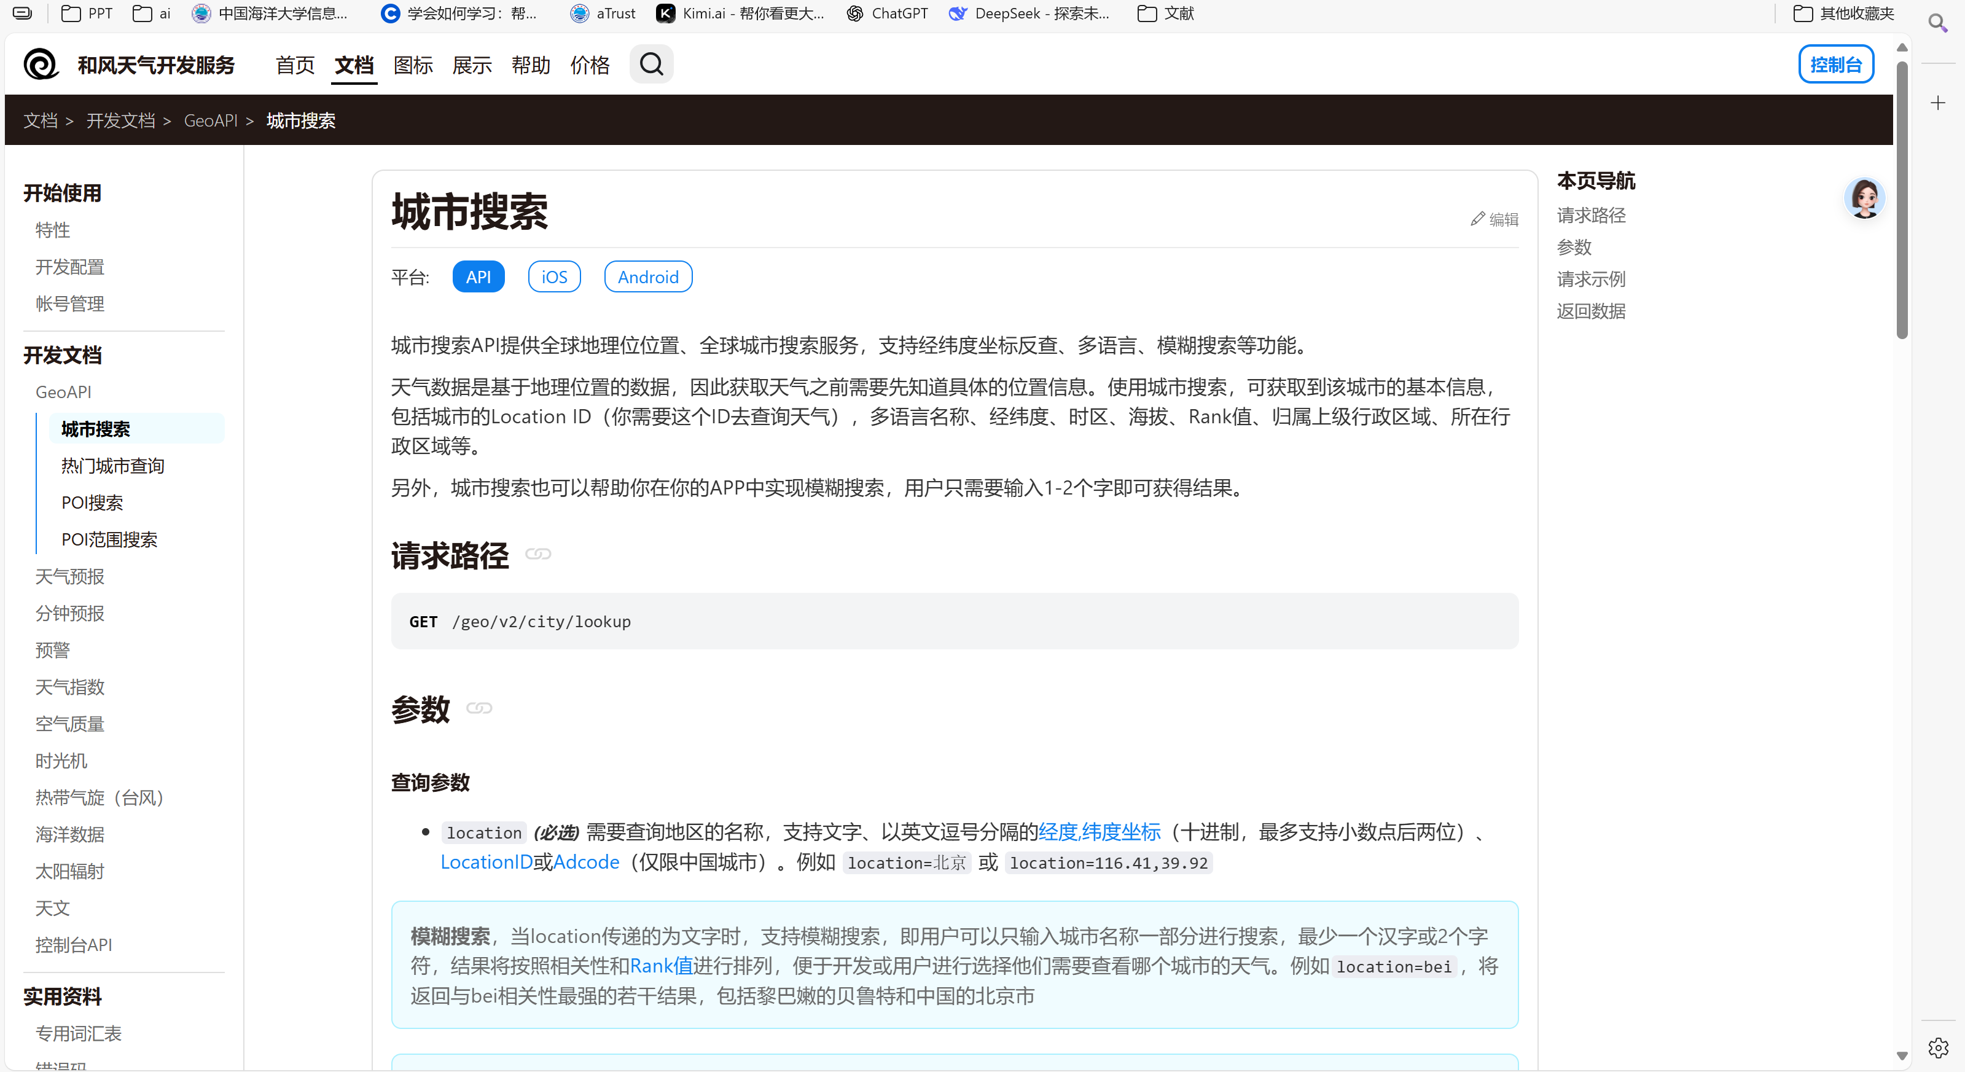This screenshot has width=1965, height=1072.
Task: Click the plus icon in browser sidebar
Action: coord(1937,102)
